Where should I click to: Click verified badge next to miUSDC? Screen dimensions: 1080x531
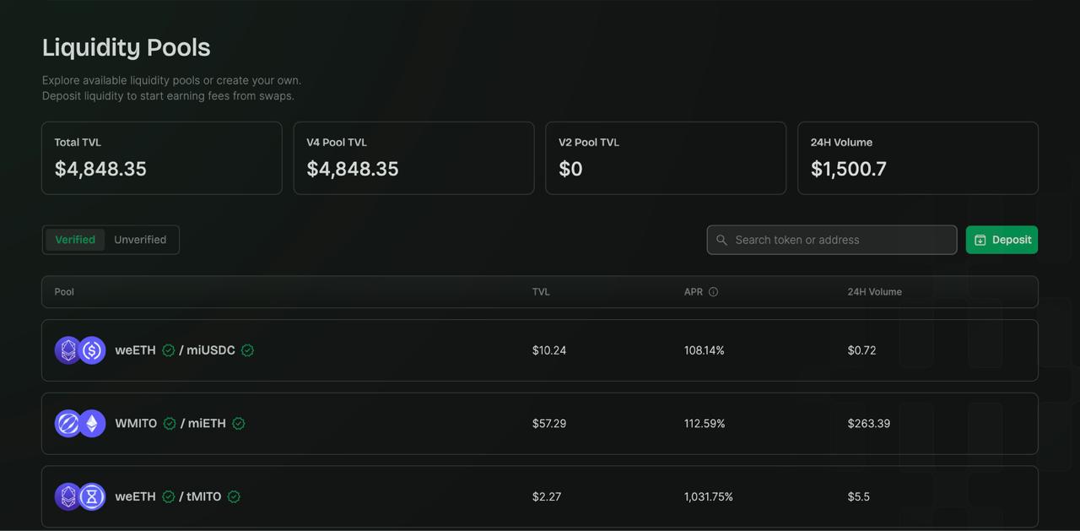click(x=247, y=350)
